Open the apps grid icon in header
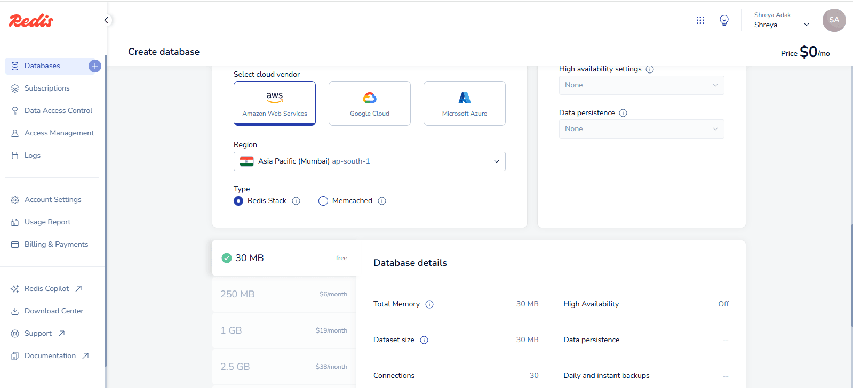The height and width of the screenshot is (388, 853). (700, 20)
